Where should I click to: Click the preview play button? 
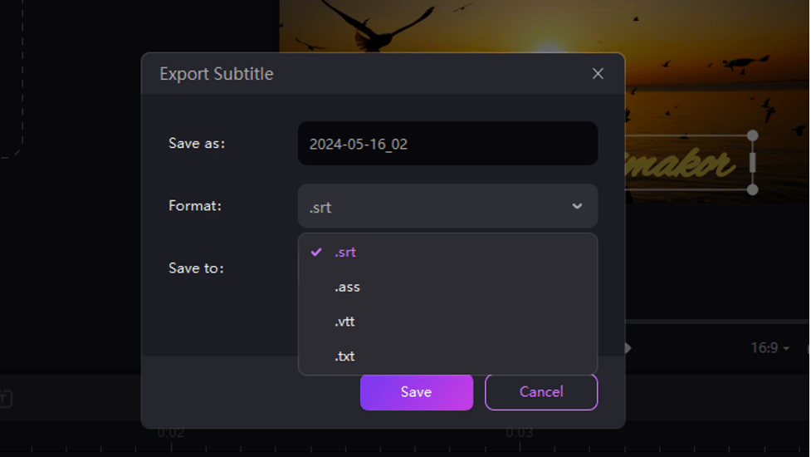click(628, 348)
